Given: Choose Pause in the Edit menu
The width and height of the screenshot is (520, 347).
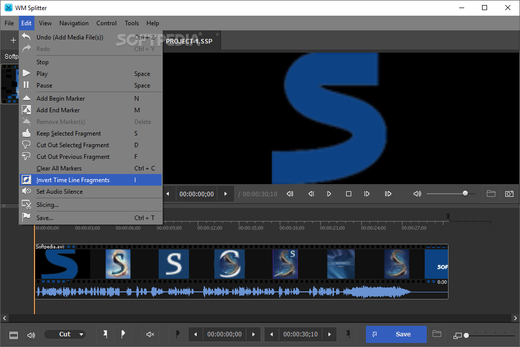Looking at the screenshot, I should (x=91, y=85).
